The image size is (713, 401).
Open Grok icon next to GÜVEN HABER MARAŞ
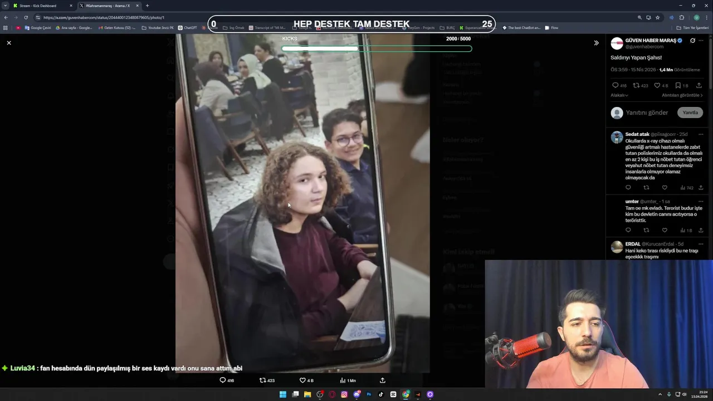692,41
